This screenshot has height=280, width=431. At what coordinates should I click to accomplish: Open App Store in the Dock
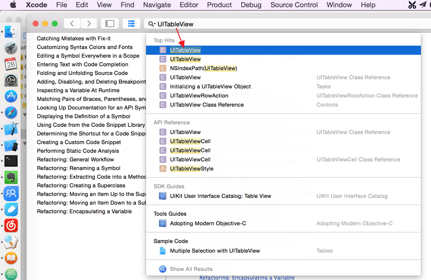(x=11, y=96)
